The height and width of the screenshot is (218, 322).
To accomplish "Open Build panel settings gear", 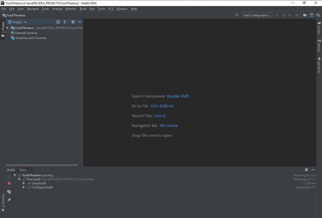I will point(306,170).
